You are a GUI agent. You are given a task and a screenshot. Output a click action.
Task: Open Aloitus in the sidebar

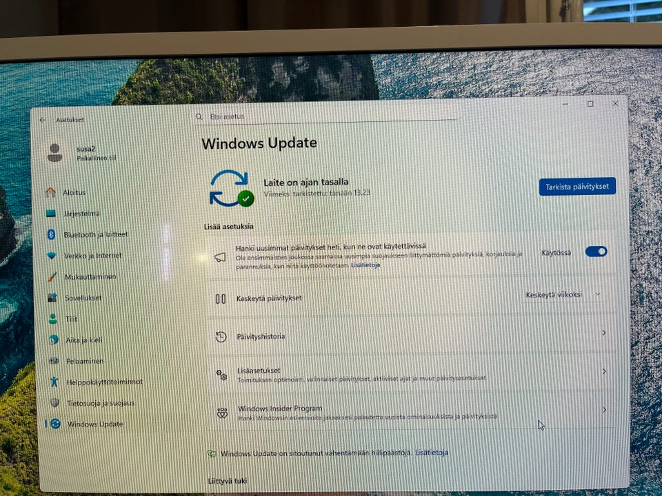click(x=74, y=192)
